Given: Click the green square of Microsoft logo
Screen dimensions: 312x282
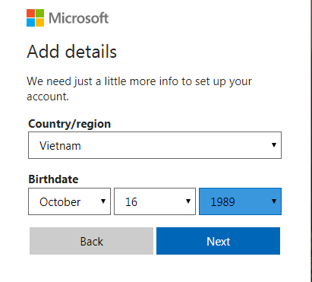Looking at the screenshot, I should pos(40,14).
